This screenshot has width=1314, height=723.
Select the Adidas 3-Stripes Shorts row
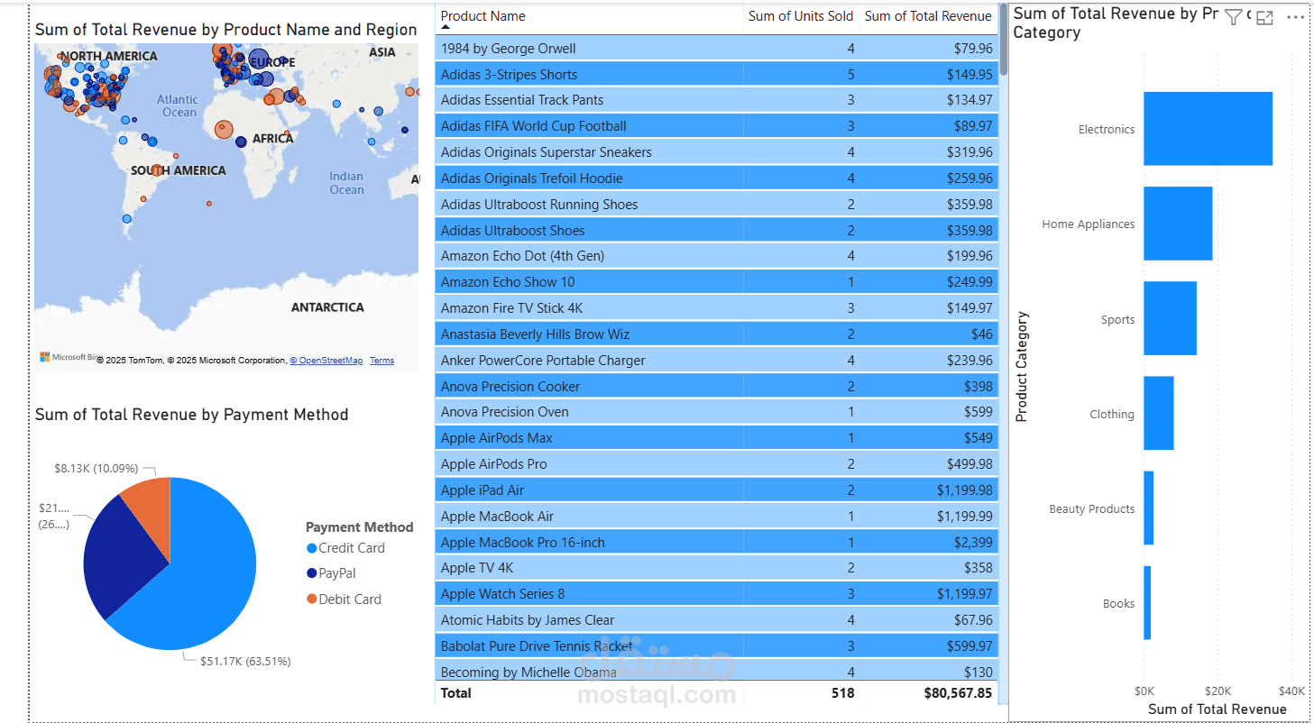717,75
